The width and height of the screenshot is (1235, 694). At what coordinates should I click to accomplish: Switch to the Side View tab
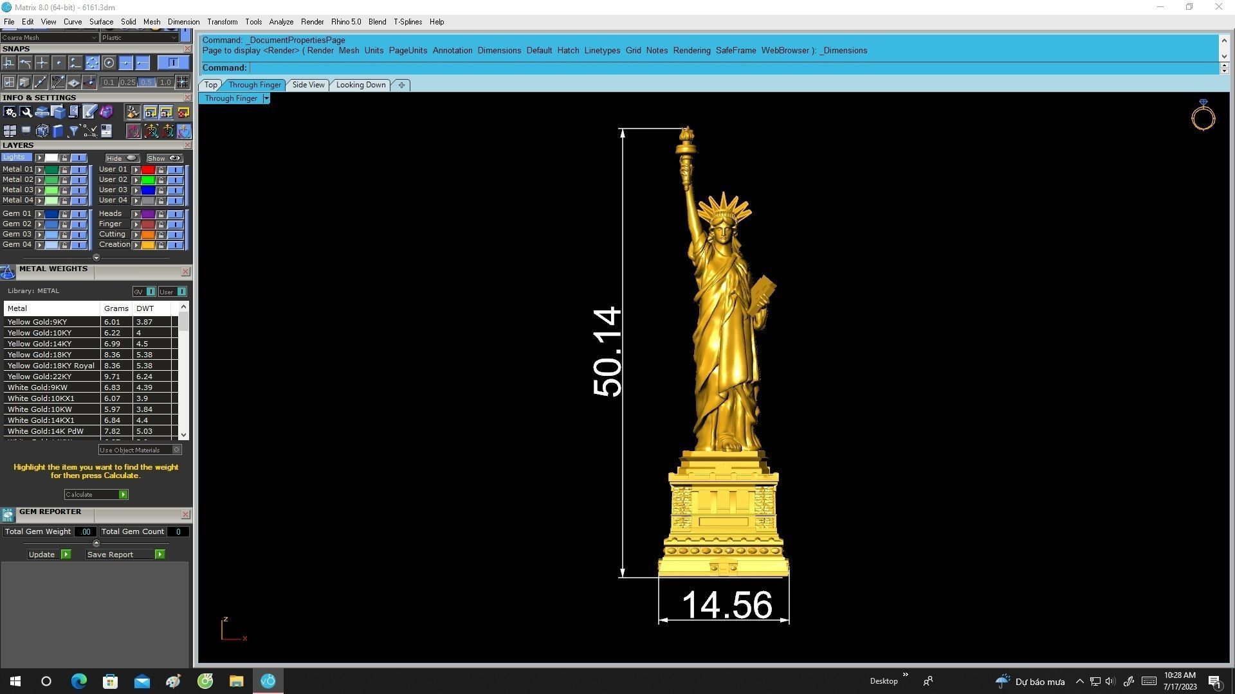coord(308,85)
